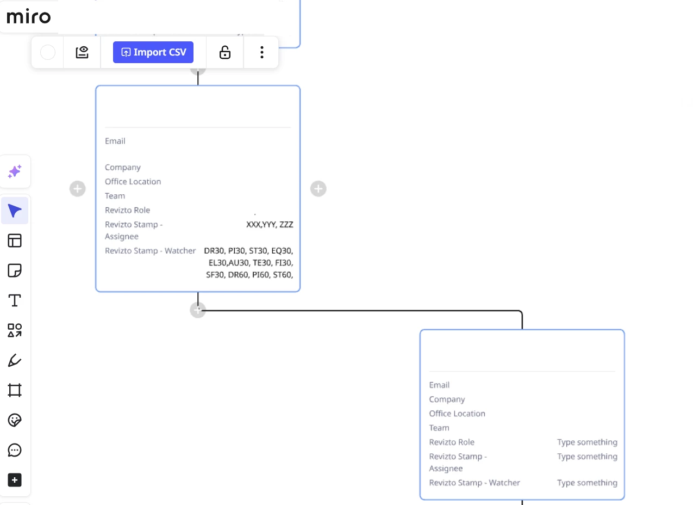Open the more apps plus tool
Viewport: 693px width, 505px height.
coord(15,480)
